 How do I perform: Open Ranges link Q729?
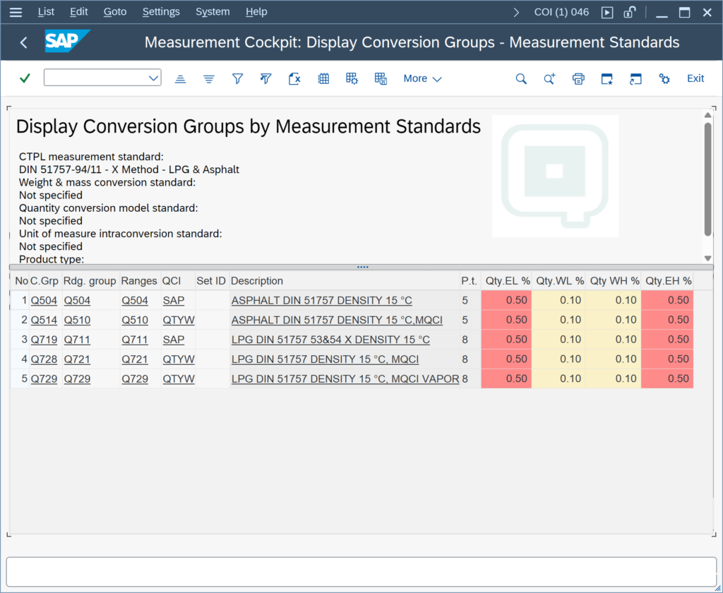pos(135,379)
